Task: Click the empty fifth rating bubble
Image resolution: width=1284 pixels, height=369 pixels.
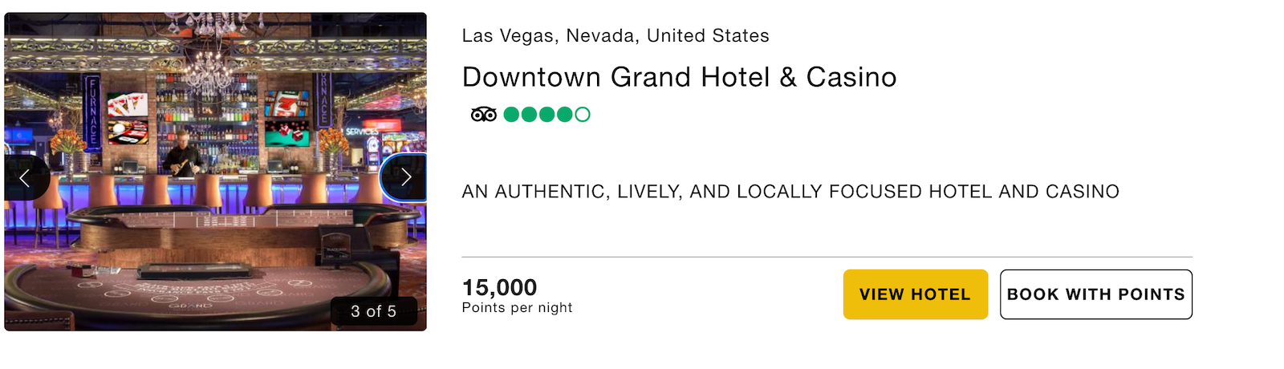Action: [583, 115]
